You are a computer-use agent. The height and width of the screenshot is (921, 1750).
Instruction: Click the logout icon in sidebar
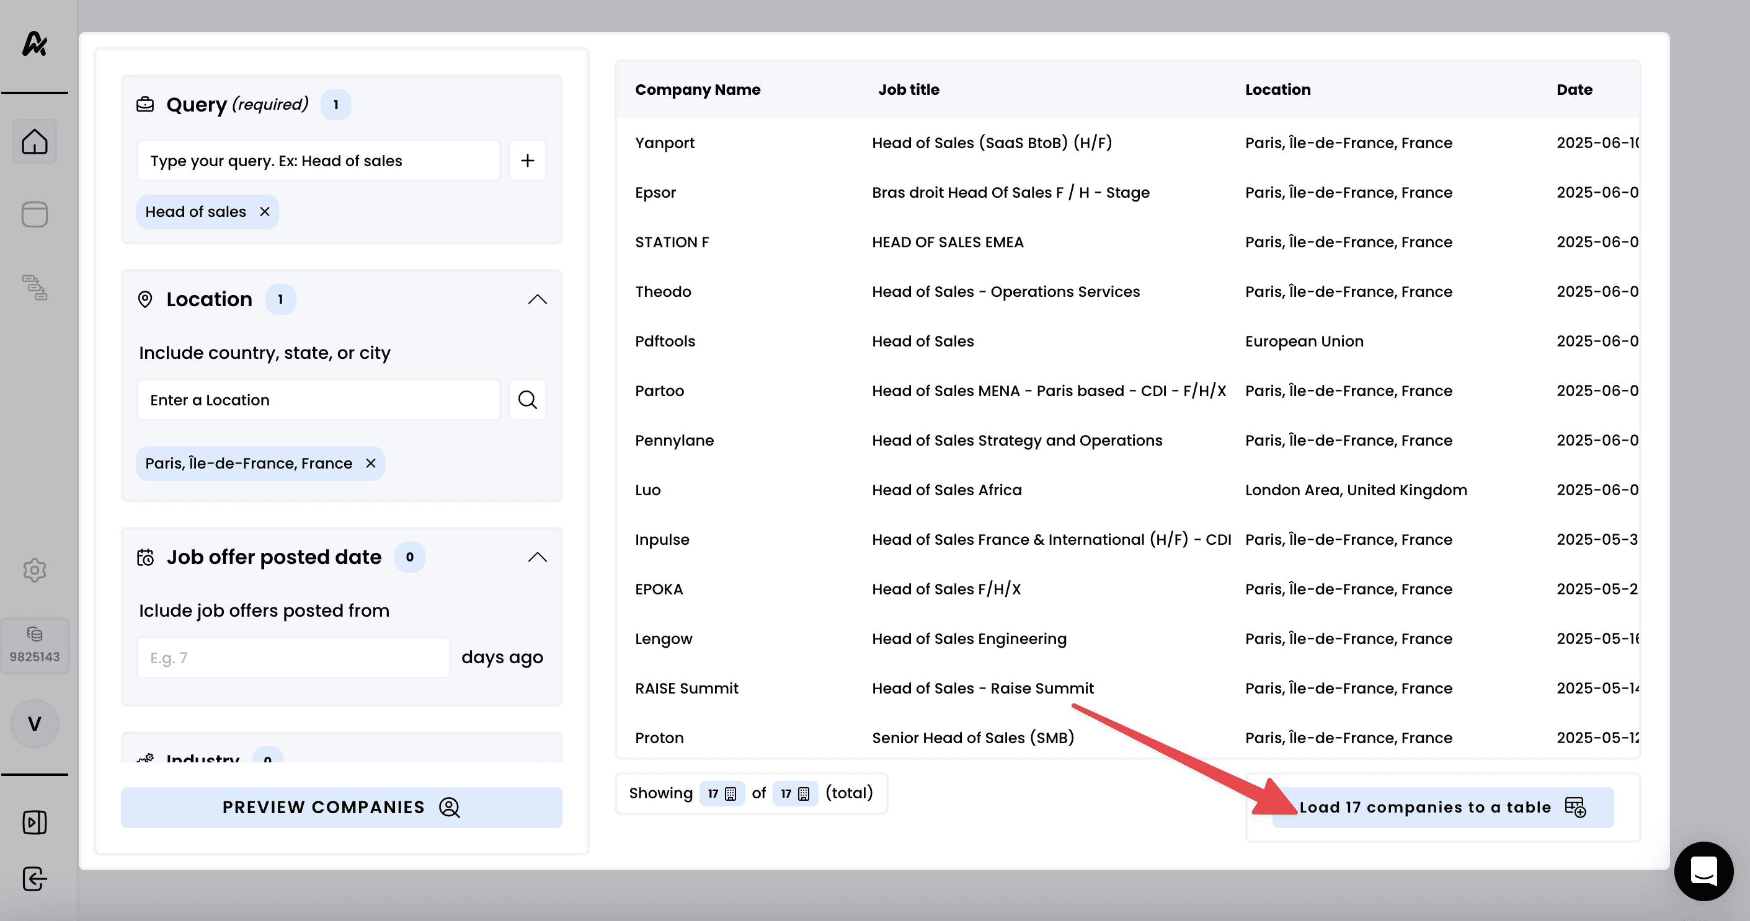click(x=34, y=879)
